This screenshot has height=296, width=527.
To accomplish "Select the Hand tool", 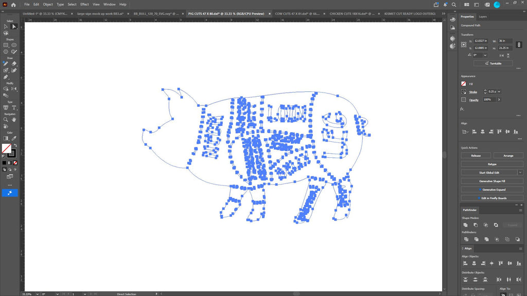I will (x=14, y=119).
